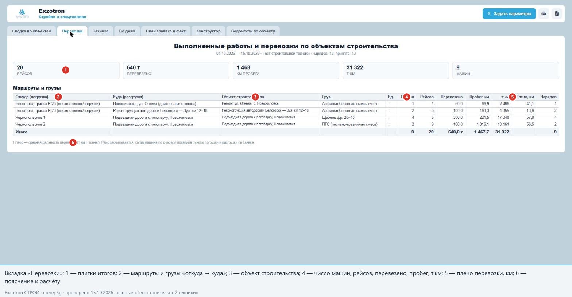Open the «Задать параметры» panel
Image resolution: width=572 pixels, height=297 pixels.
point(509,14)
